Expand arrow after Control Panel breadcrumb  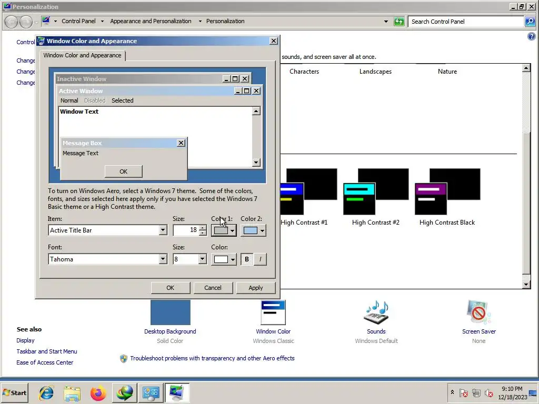pyautogui.click(x=102, y=21)
